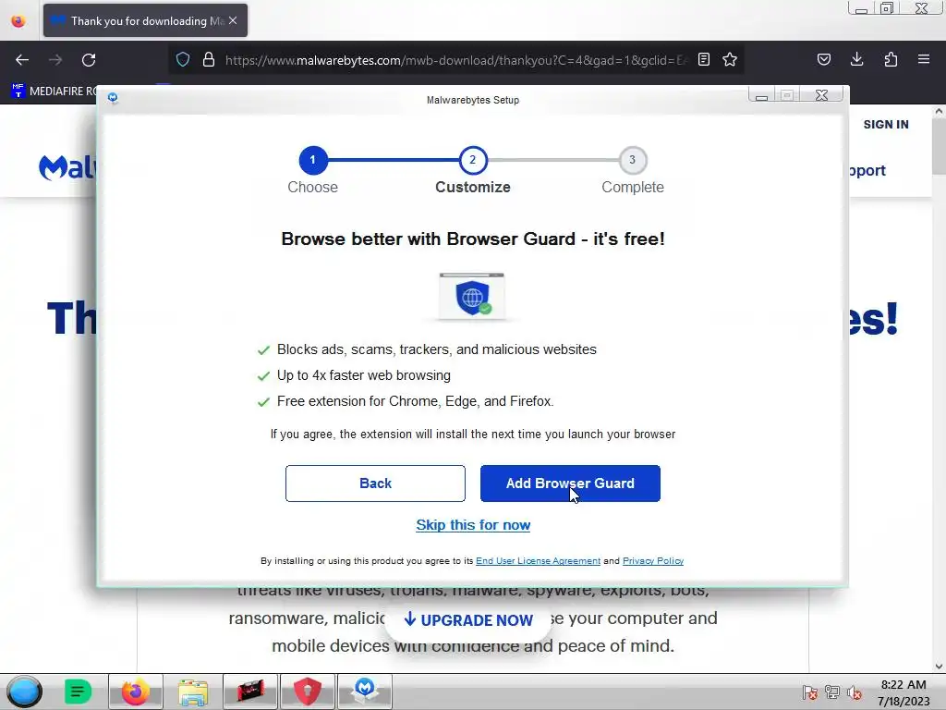Open the MEDIAFIRE bookmark in bookmarks toolbar
The height and width of the screenshot is (710, 946).
55,92
